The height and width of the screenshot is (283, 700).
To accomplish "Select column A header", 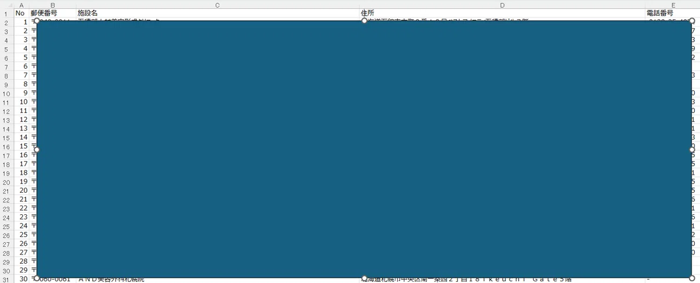I will (x=22, y=5).
